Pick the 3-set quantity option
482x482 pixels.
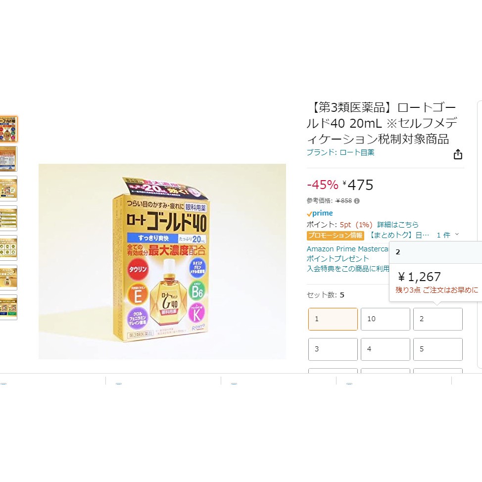[x=333, y=349]
